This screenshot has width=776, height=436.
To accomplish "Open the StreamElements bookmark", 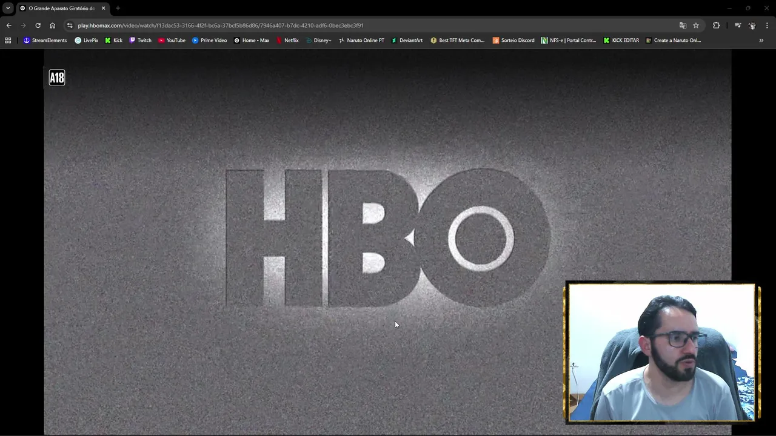I will tap(45, 41).
